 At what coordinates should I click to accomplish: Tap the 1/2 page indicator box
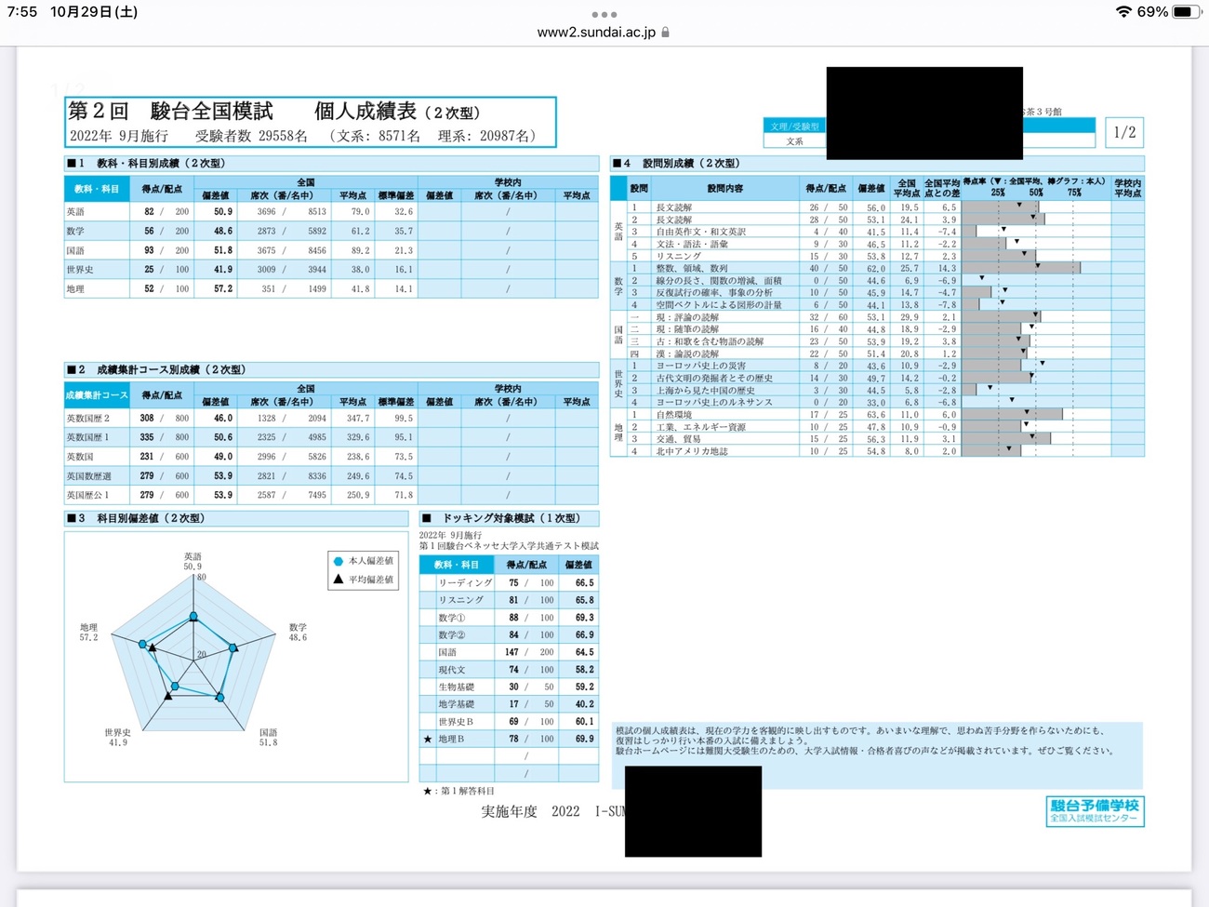(1124, 132)
